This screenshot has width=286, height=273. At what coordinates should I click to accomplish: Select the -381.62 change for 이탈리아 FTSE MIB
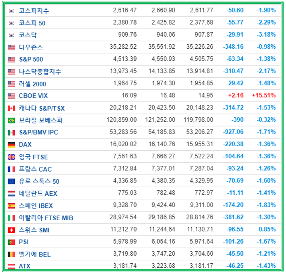click(x=233, y=217)
